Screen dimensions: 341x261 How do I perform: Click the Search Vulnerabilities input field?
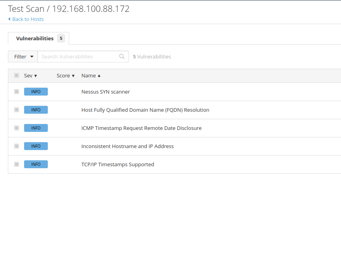[x=78, y=56]
